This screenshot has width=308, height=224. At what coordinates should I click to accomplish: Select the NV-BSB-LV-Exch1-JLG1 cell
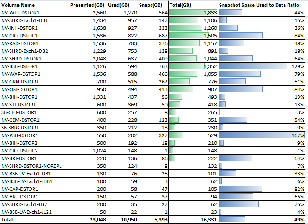(35, 212)
